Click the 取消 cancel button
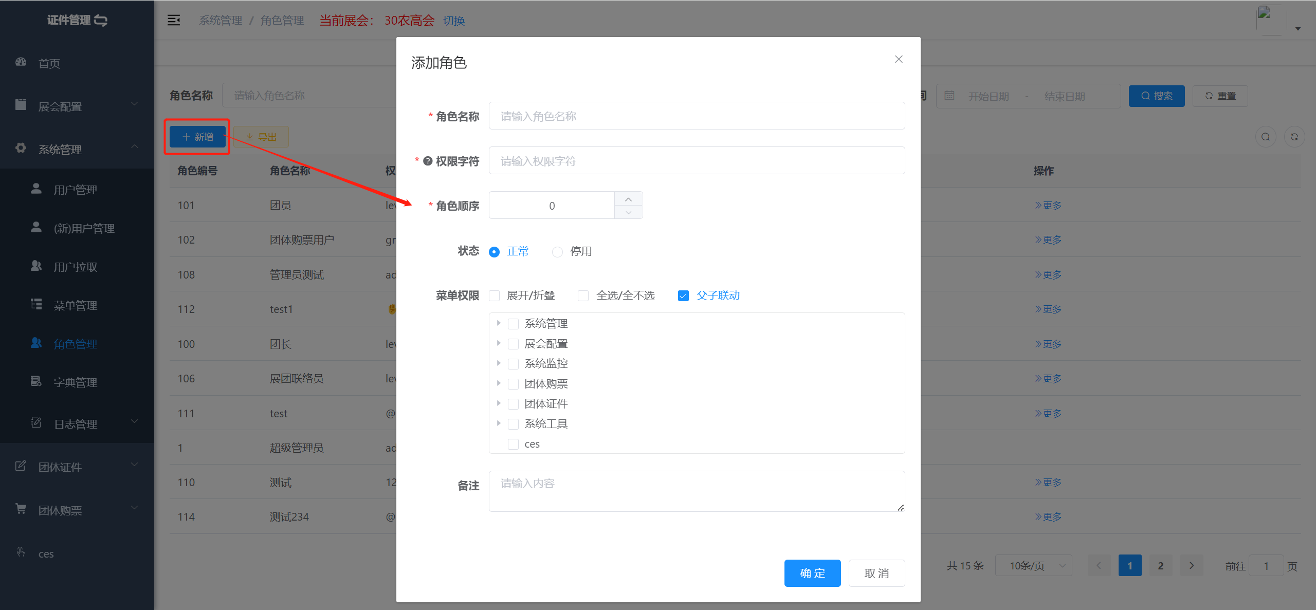Screen dimensions: 1316x610 coord(876,573)
